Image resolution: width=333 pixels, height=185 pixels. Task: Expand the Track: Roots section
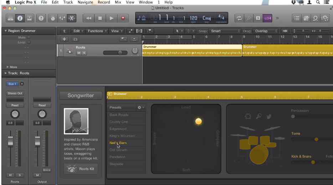pyautogui.click(x=5, y=73)
